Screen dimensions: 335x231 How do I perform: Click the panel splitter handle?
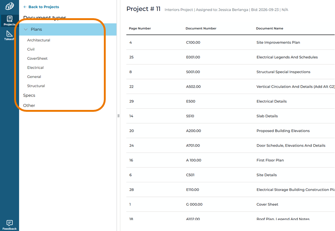[x=118, y=116]
